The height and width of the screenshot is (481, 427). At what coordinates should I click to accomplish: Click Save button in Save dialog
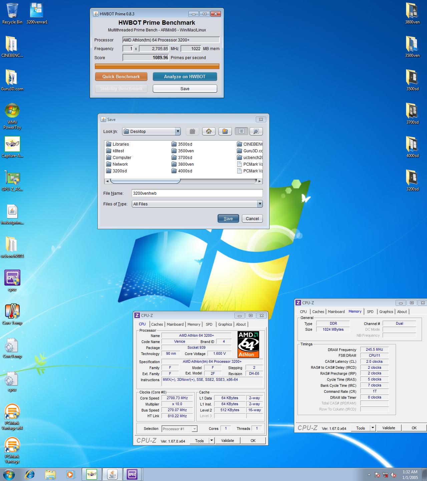point(228,218)
